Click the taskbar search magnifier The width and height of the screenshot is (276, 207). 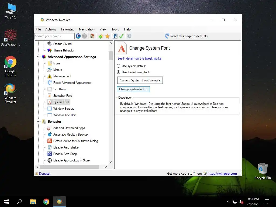point(19,202)
